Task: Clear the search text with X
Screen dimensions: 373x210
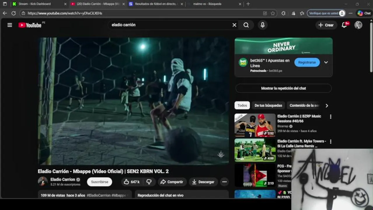Action: pyautogui.click(x=234, y=25)
